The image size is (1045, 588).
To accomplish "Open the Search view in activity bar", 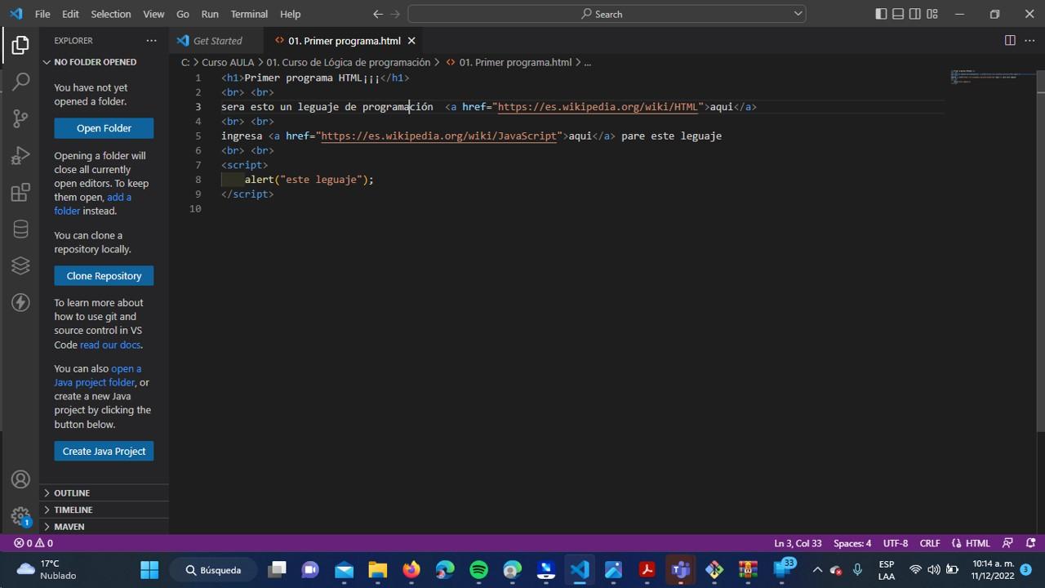I will coord(20,81).
